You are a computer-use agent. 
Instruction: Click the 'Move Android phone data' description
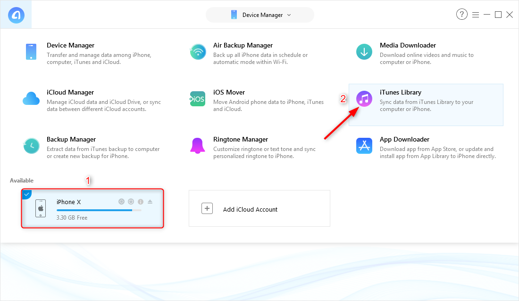coord(268,106)
